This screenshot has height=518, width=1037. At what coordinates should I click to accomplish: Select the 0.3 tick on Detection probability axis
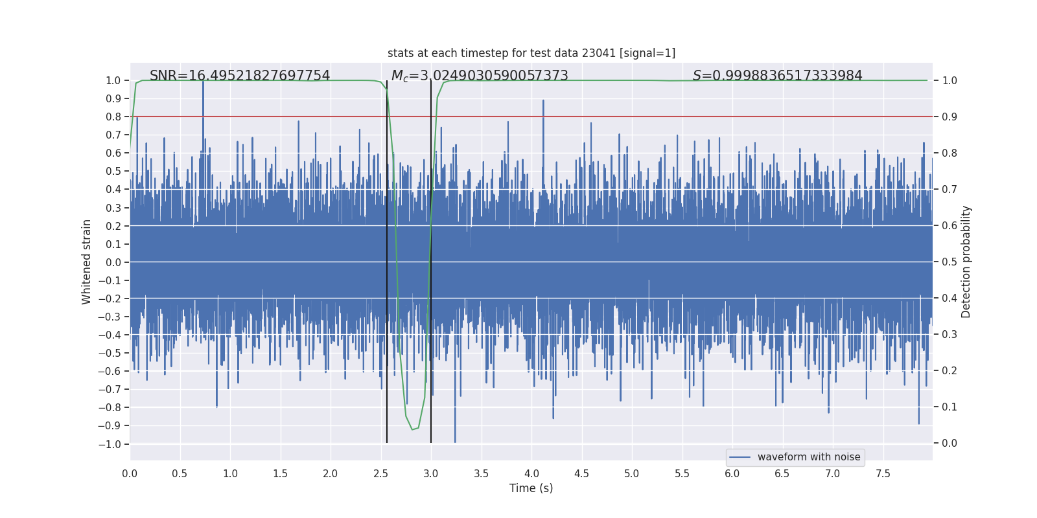(950, 334)
